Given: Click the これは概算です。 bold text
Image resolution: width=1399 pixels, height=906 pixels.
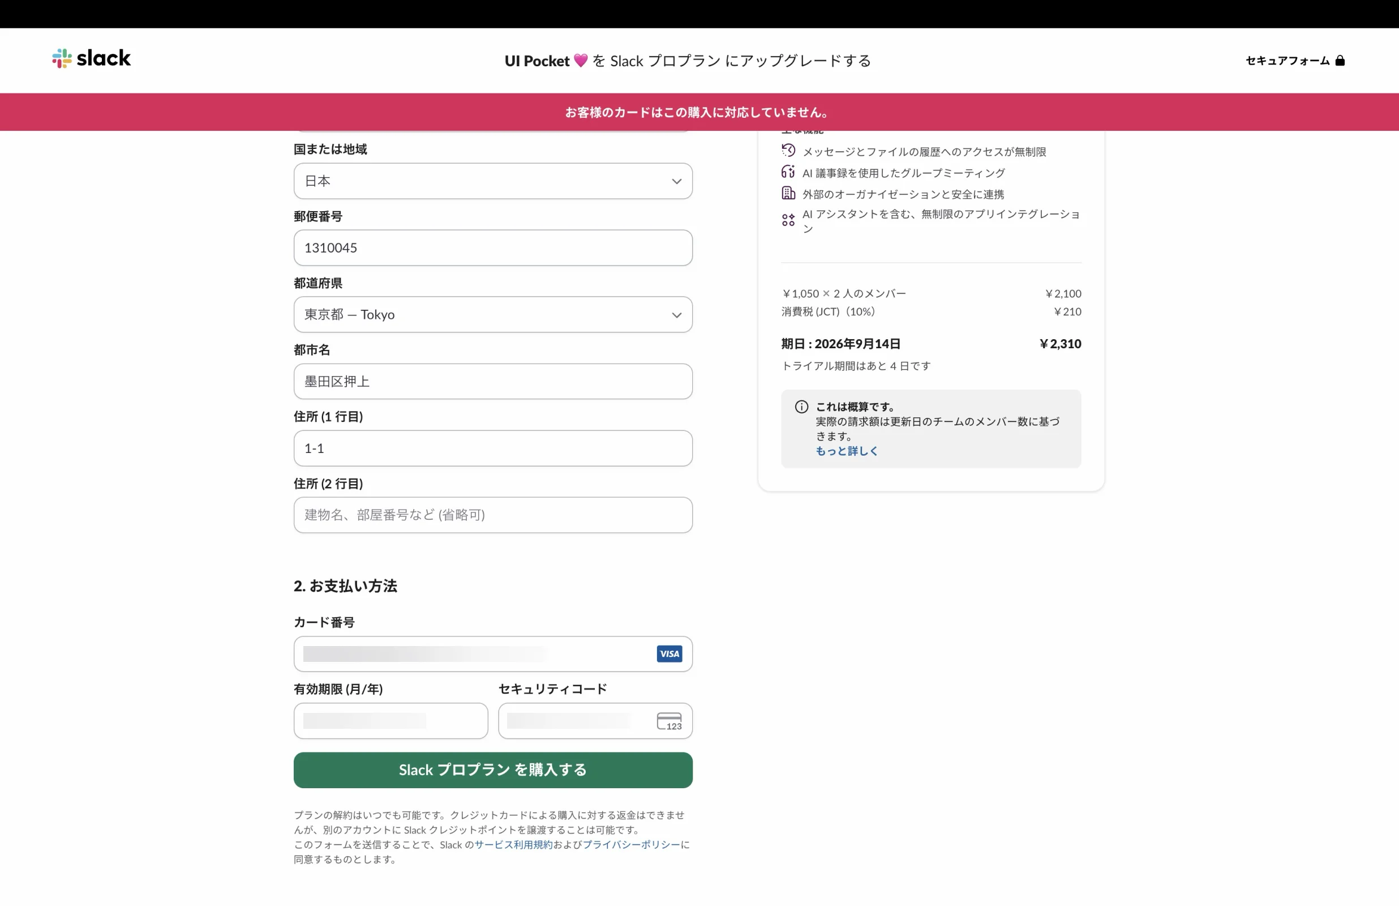Looking at the screenshot, I should pos(855,407).
